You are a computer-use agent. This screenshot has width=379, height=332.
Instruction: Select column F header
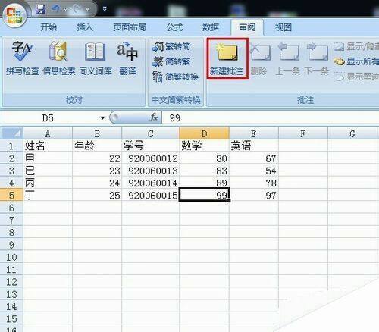pyautogui.click(x=302, y=133)
